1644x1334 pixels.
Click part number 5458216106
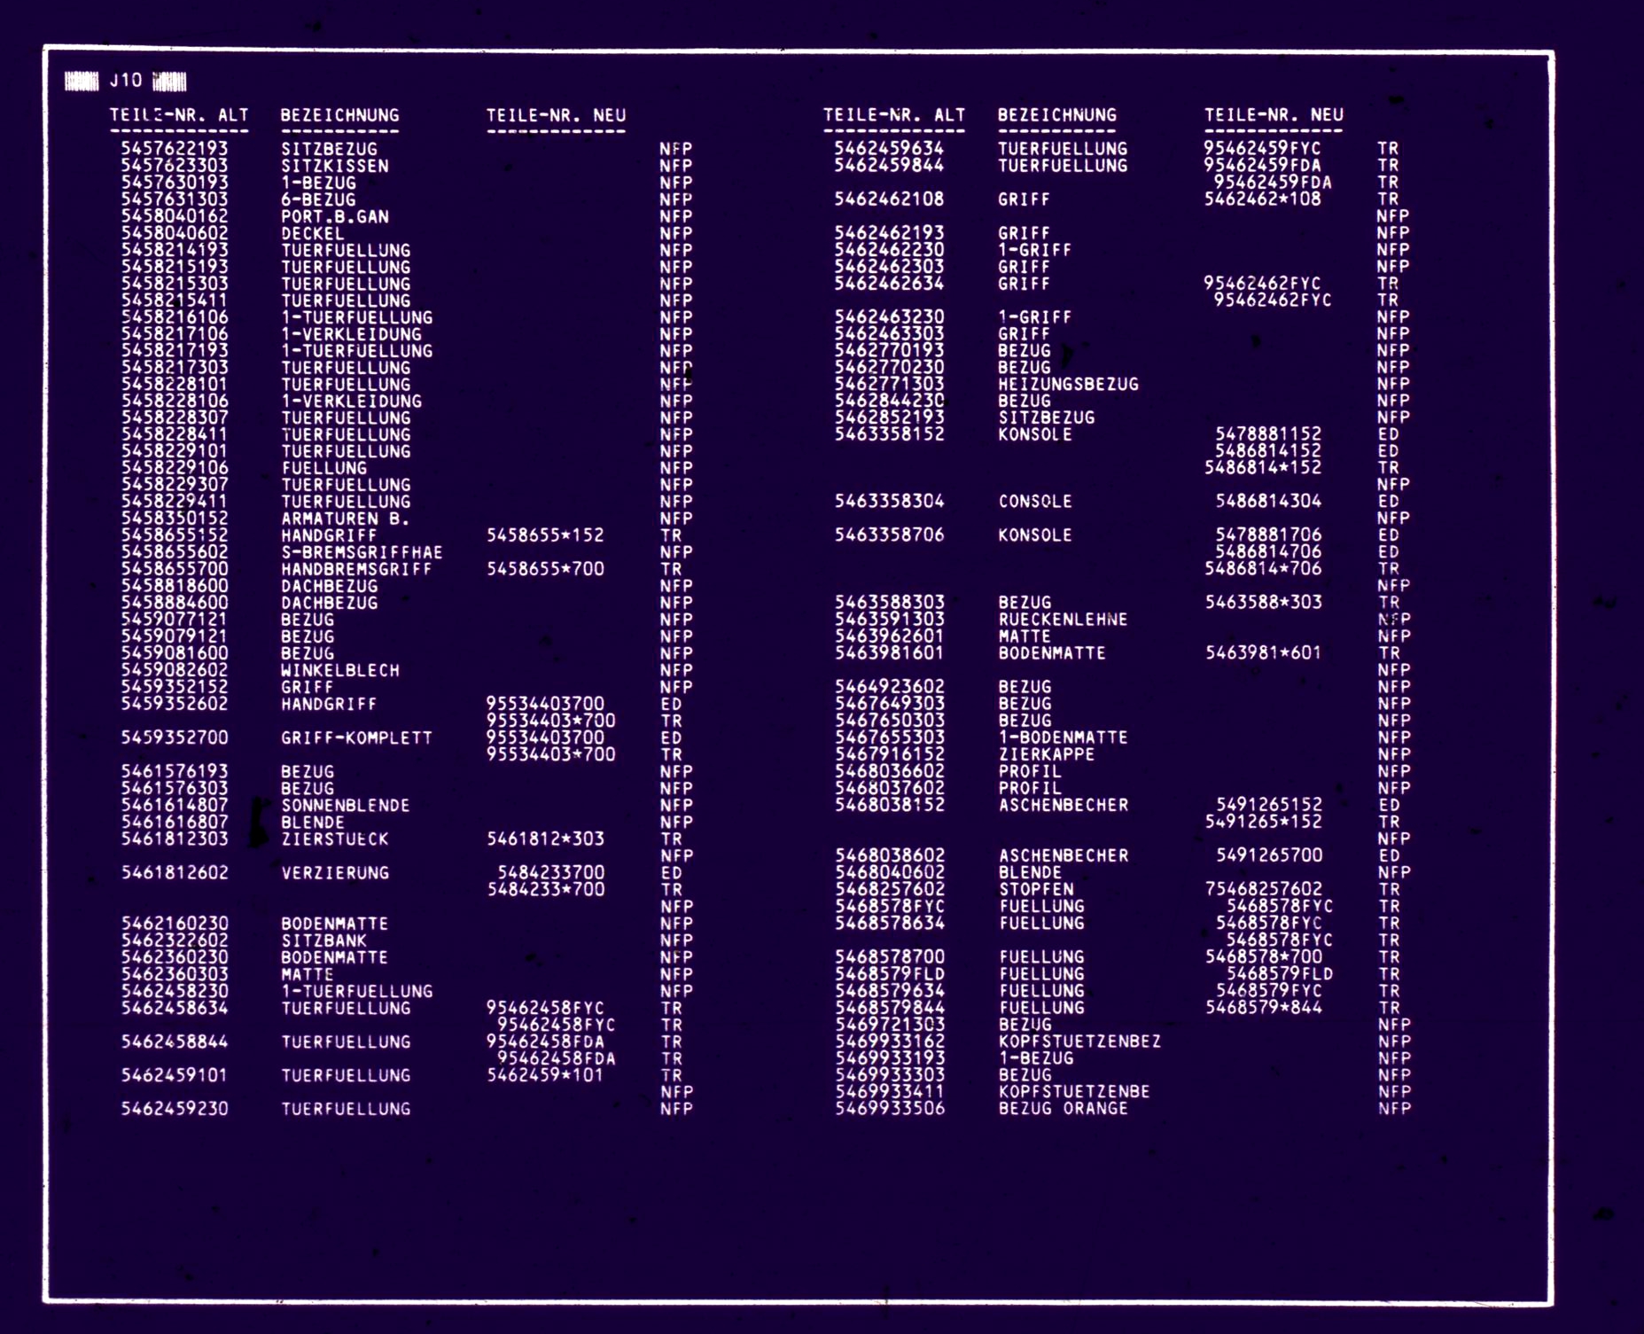coord(175,317)
